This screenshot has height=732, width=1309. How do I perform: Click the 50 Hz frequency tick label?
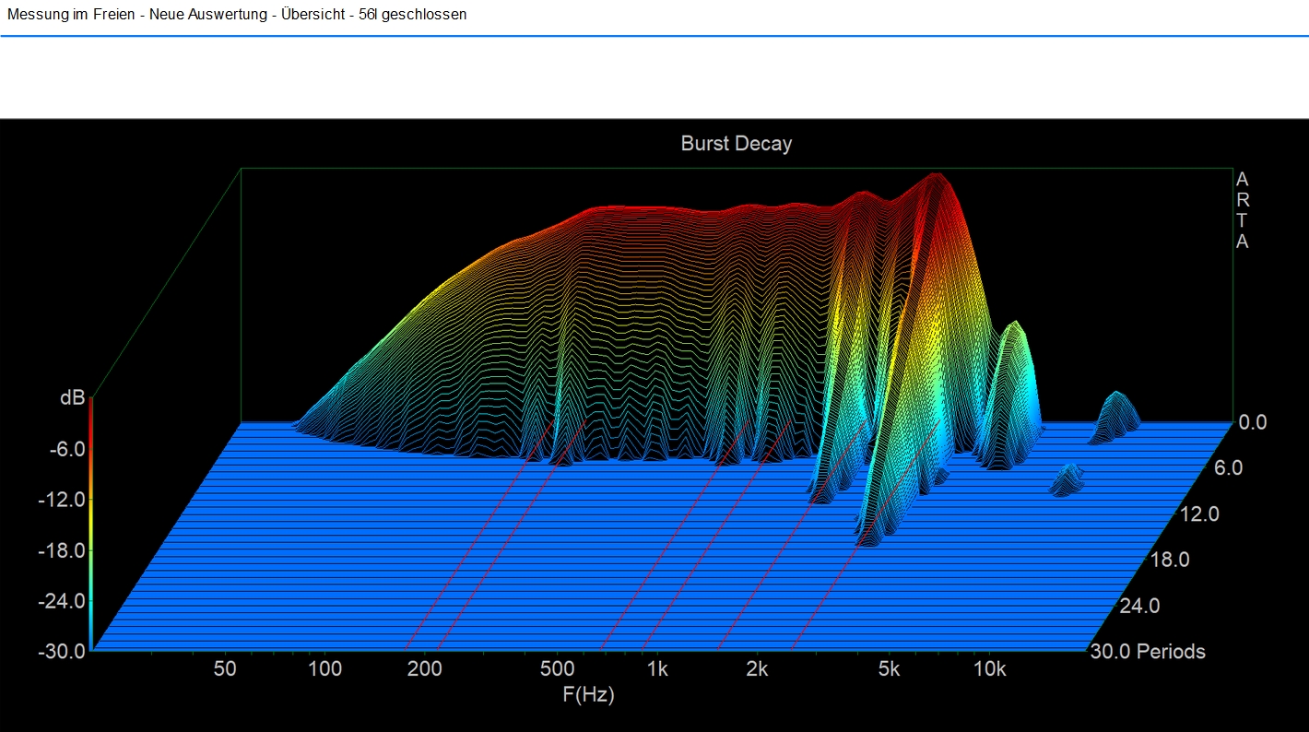(225, 669)
